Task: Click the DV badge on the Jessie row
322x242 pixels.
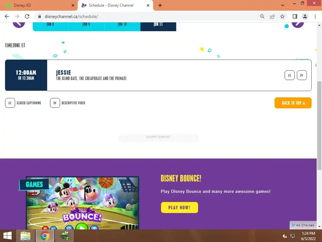Action: click(x=302, y=75)
